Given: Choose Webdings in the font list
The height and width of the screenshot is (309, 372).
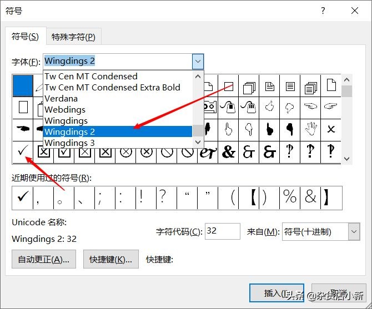Looking at the screenshot, I should [x=118, y=109].
